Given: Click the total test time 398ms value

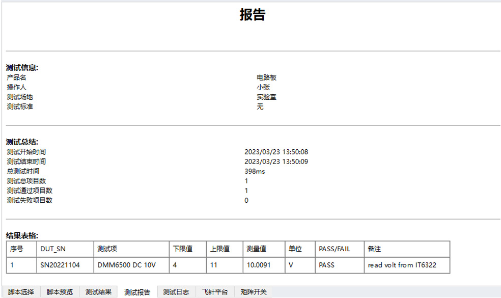Looking at the screenshot, I should (255, 171).
